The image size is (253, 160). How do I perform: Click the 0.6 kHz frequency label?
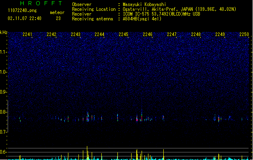4,152
